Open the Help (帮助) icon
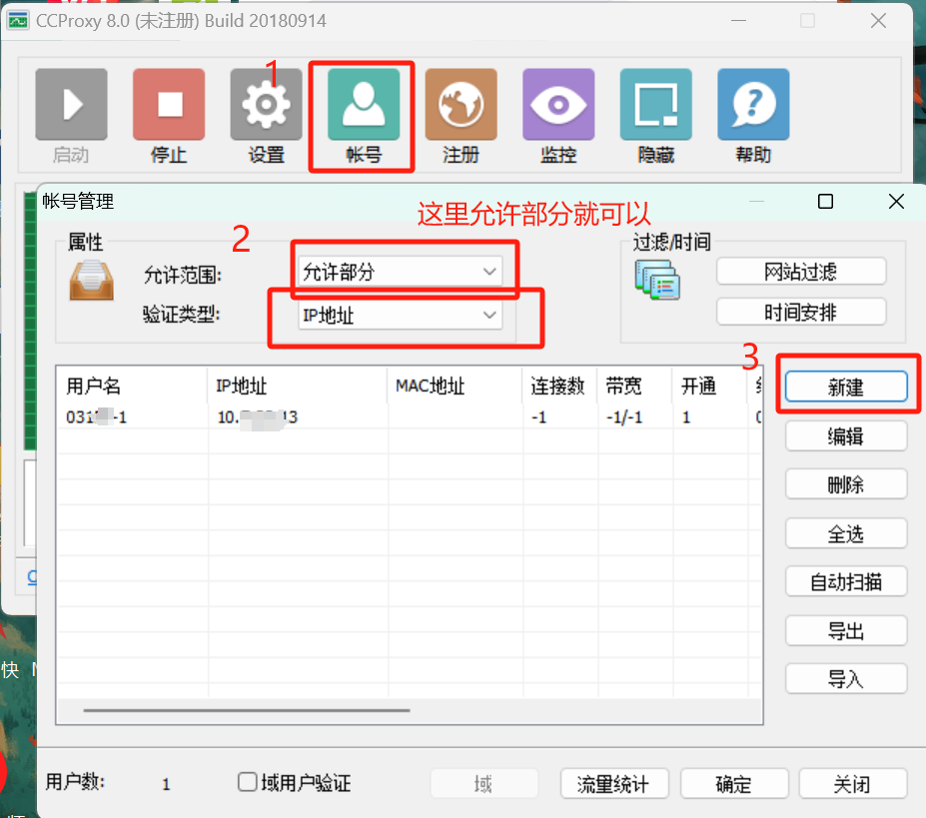The image size is (926, 818). (x=753, y=105)
